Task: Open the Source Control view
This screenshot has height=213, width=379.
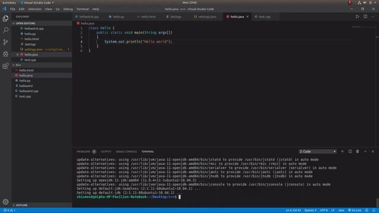Action: click(x=5, y=42)
